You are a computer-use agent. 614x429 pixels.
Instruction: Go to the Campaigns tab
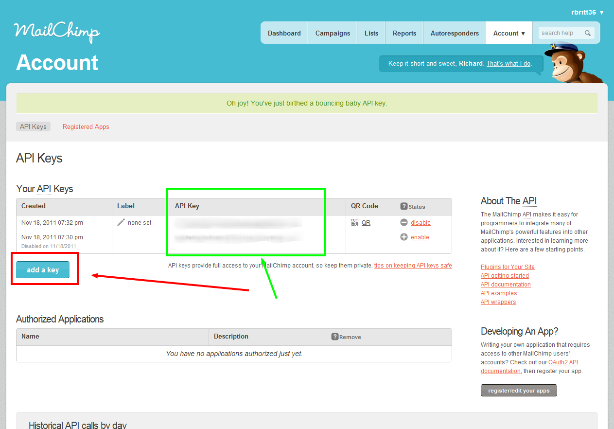pos(333,33)
